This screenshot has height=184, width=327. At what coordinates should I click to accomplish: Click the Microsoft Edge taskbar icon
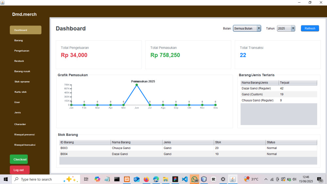point(156,179)
